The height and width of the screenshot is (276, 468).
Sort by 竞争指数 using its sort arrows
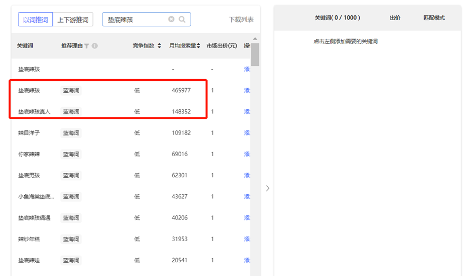[160, 46]
